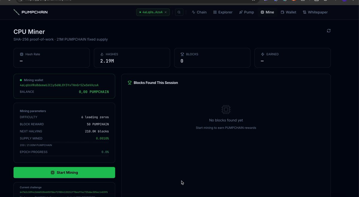This screenshot has width=359, height=197.
Task: Disconnect wallet via the X beside 4aLqUs…AzoA
Action: [166, 12]
